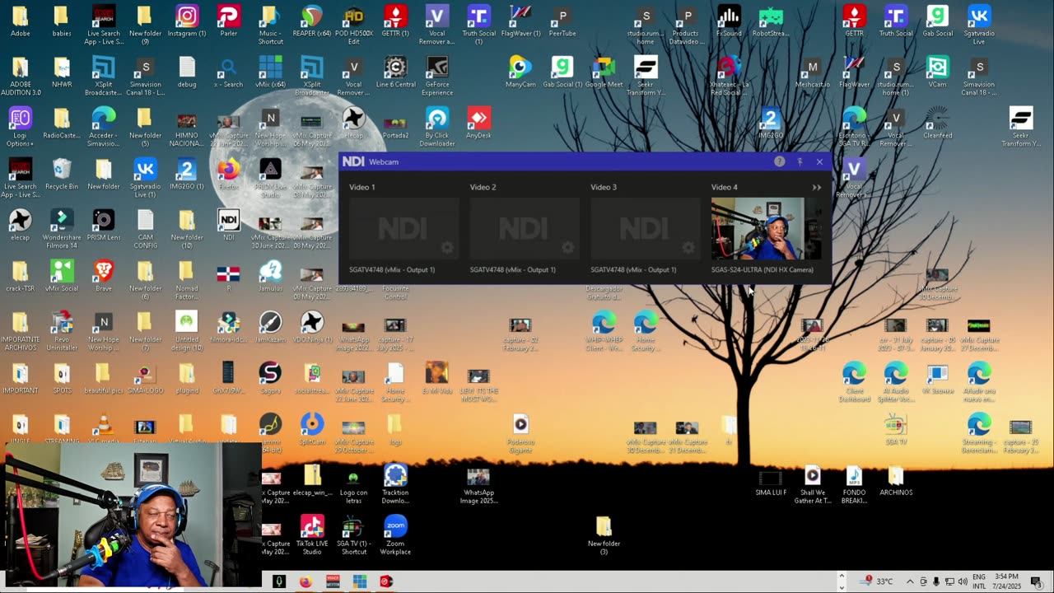
Task: Open the Meshcastio desktop icon
Action: coord(813,72)
